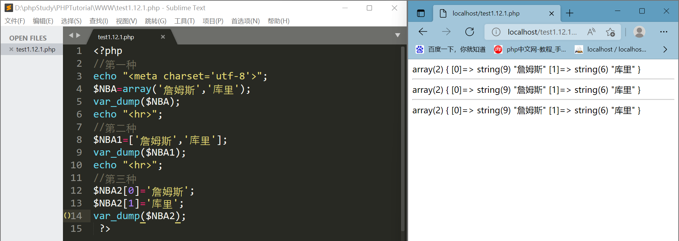Expand more bookmarks chevron
Screen dimensions: 679x241
point(665,49)
